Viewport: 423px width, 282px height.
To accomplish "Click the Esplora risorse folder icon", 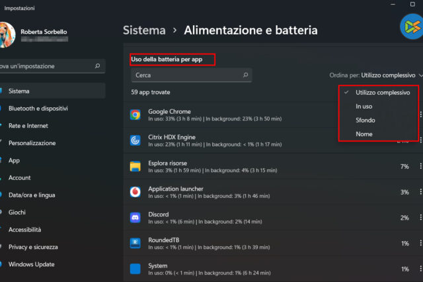I will (x=135, y=166).
